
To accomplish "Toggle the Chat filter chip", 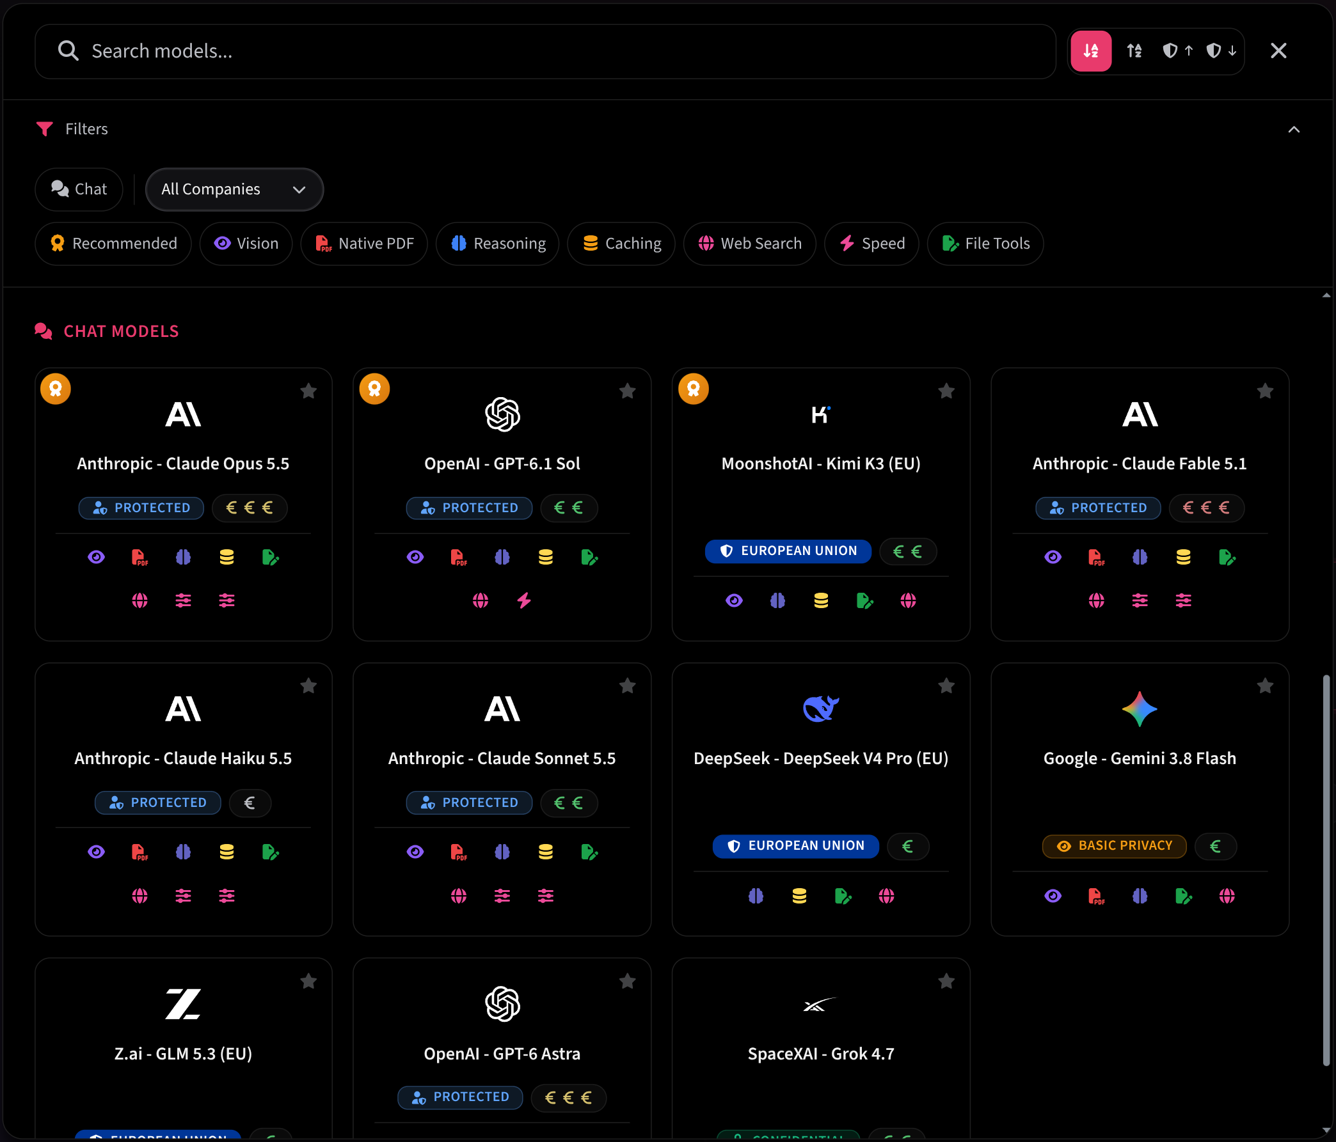I will click(x=79, y=189).
